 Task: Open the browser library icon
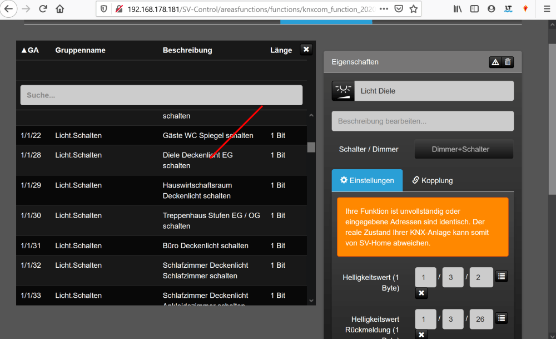[x=458, y=9]
